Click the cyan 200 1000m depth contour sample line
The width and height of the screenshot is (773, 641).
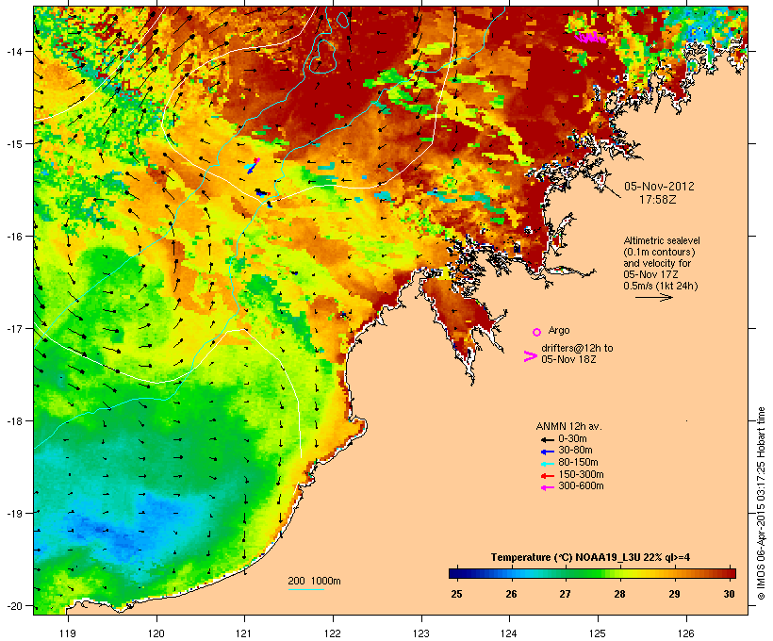click(x=306, y=589)
